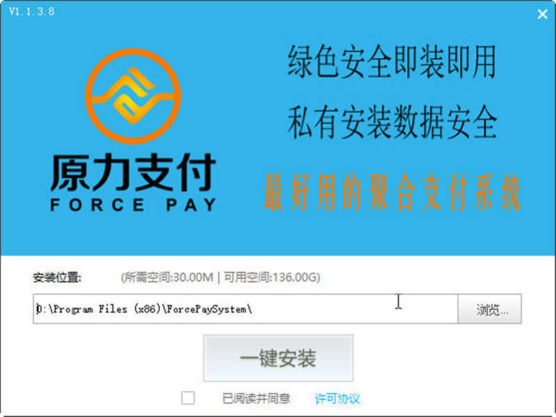Tick the 已阅读并同意 agreement checkbox
Image resolution: width=556 pixels, height=417 pixels.
pyautogui.click(x=188, y=398)
